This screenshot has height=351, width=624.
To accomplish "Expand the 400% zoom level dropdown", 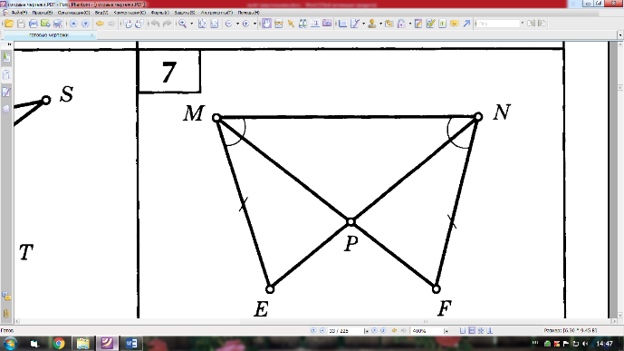I will tap(446, 331).
